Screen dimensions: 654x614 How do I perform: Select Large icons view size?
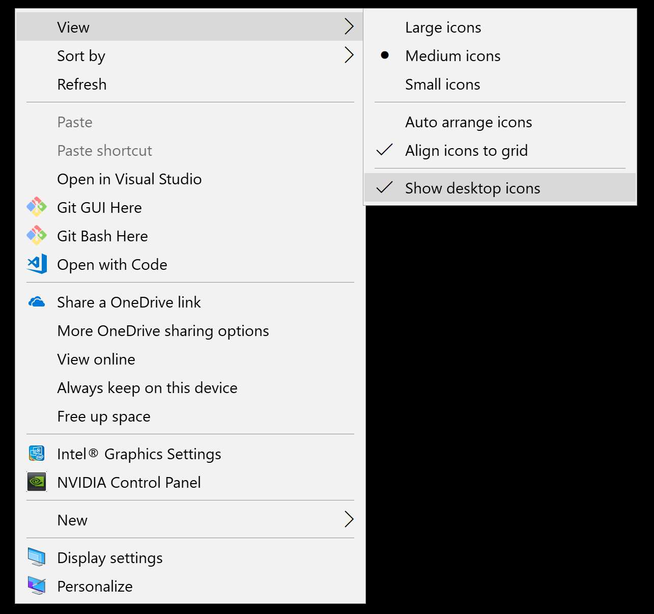point(443,27)
